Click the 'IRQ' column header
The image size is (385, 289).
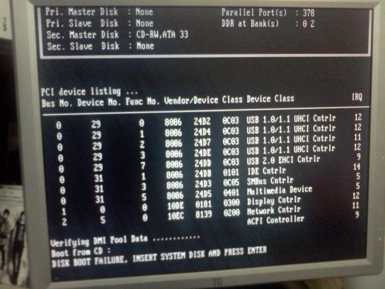click(x=357, y=97)
